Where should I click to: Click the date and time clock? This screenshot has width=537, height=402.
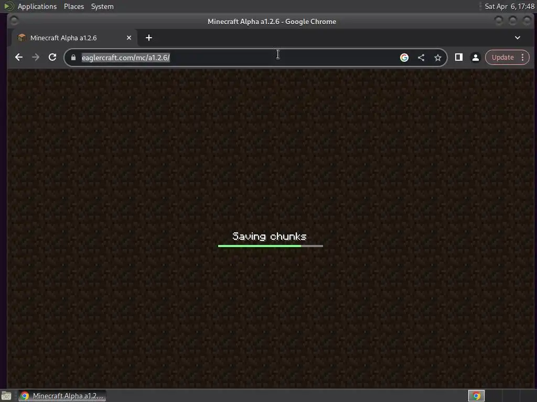pyautogui.click(x=509, y=6)
